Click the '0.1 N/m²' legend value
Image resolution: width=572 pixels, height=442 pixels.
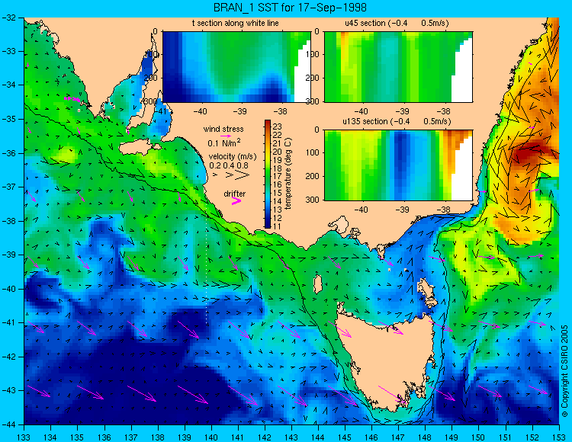[x=224, y=143]
